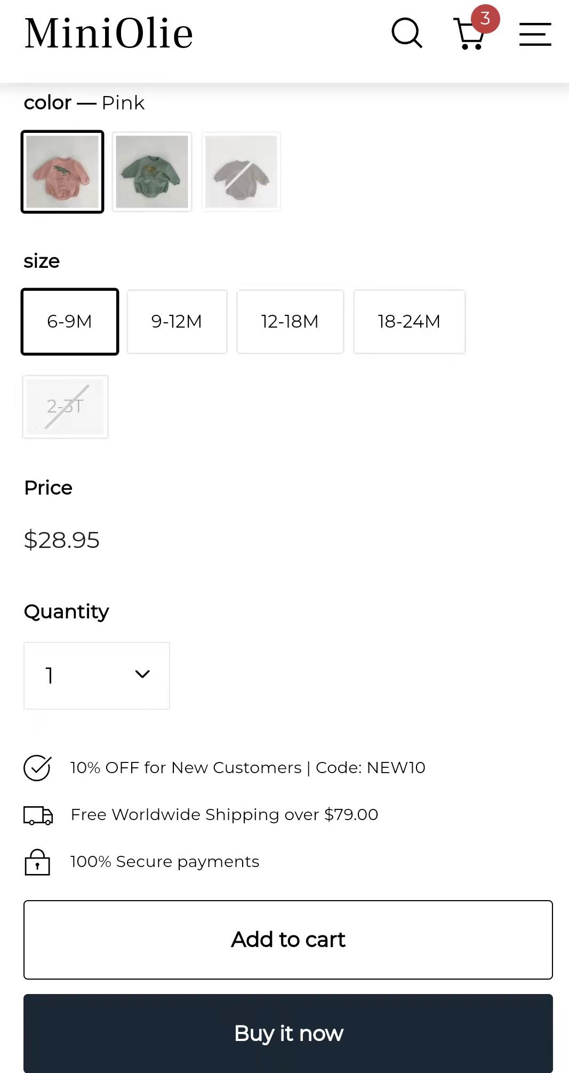Select the 12-18M size option

click(290, 322)
